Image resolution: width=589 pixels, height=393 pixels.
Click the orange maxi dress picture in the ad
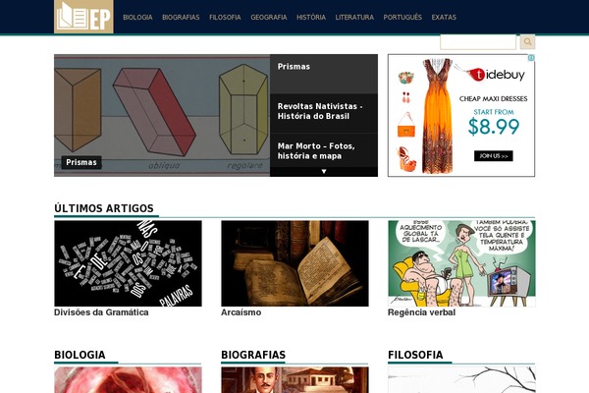[437, 116]
